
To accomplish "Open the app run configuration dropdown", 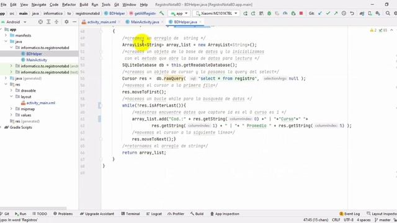I will pos(179,14).
